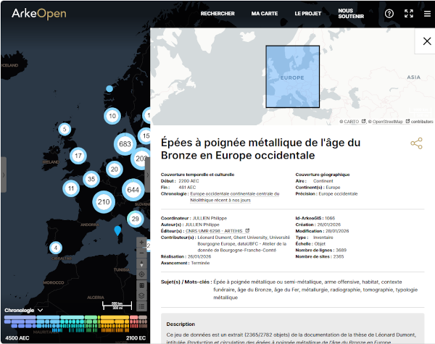Viewport: 435px width, 344px height.
Task: Share the dataset via share icon
Action: [x=416, y=143]
